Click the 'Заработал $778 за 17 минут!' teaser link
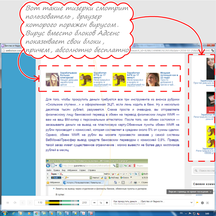 [x=98, y=74]
